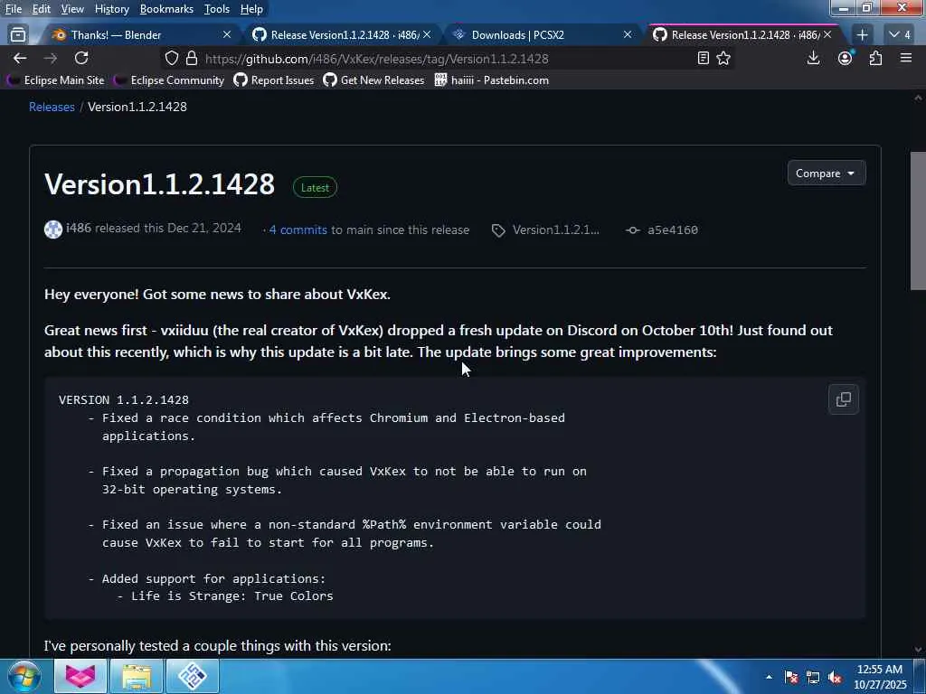Click the tag icon beside Version1.1.2.1

pyautogui.click(x=498, y=230)
